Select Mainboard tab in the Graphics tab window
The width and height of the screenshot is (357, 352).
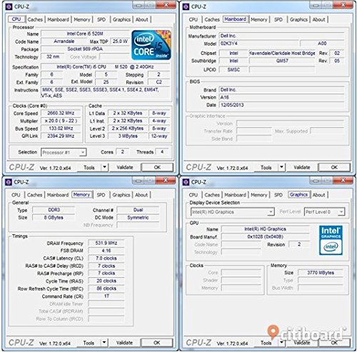tap(236, 195)
